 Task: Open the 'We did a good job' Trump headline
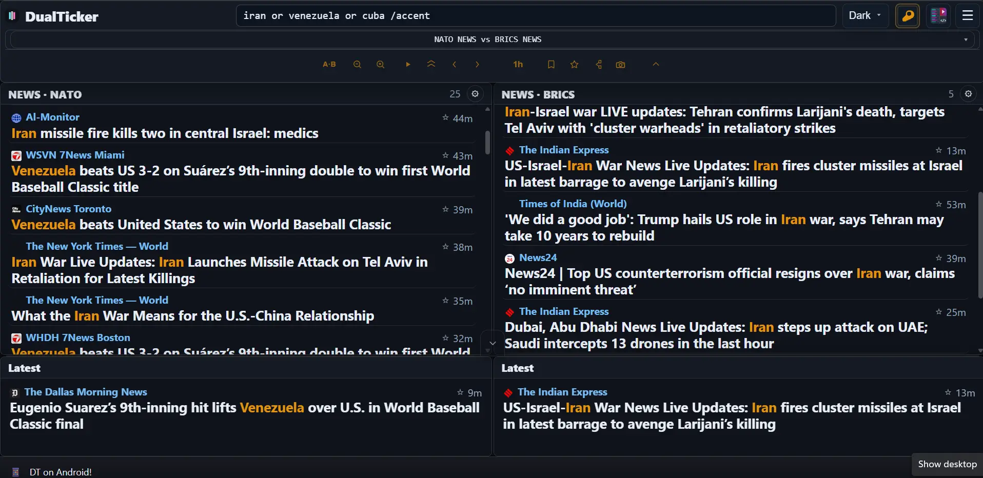coord(724,228)
